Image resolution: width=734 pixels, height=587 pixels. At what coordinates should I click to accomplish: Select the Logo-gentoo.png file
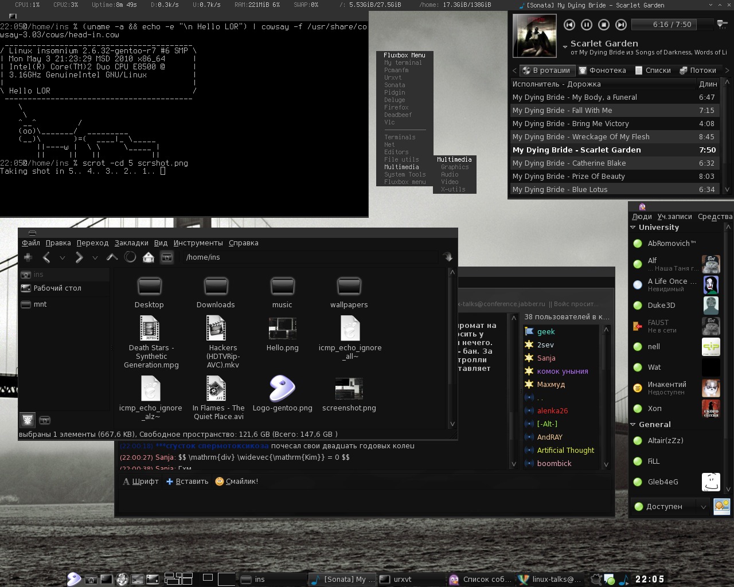[x=282, y=394]
